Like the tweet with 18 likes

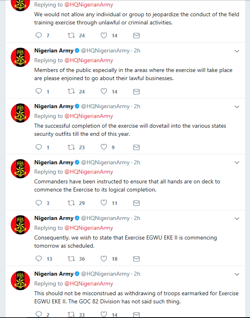104,259
